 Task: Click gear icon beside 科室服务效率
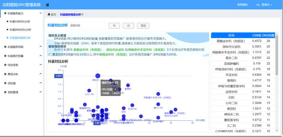coord(5,47)
